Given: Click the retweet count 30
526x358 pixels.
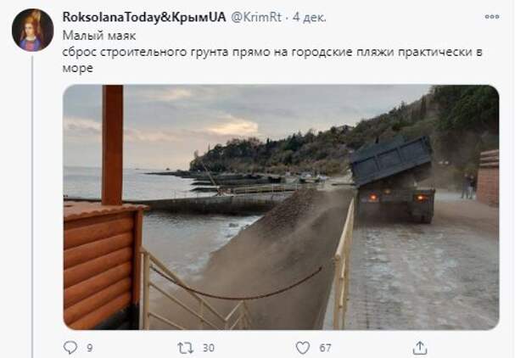Looking at the screenshot, I should [209, 348].
